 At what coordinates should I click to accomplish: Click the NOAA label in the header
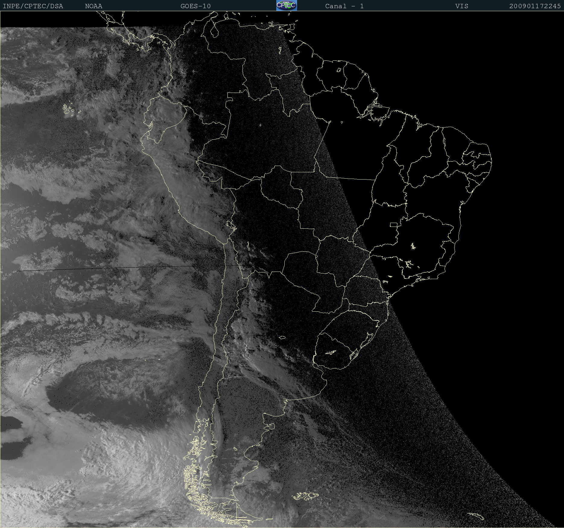tap(93, 6)
